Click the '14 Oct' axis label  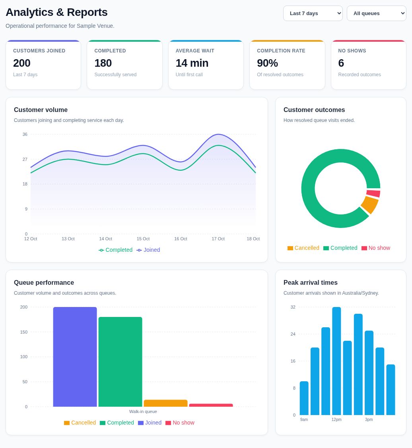point(105,239)
